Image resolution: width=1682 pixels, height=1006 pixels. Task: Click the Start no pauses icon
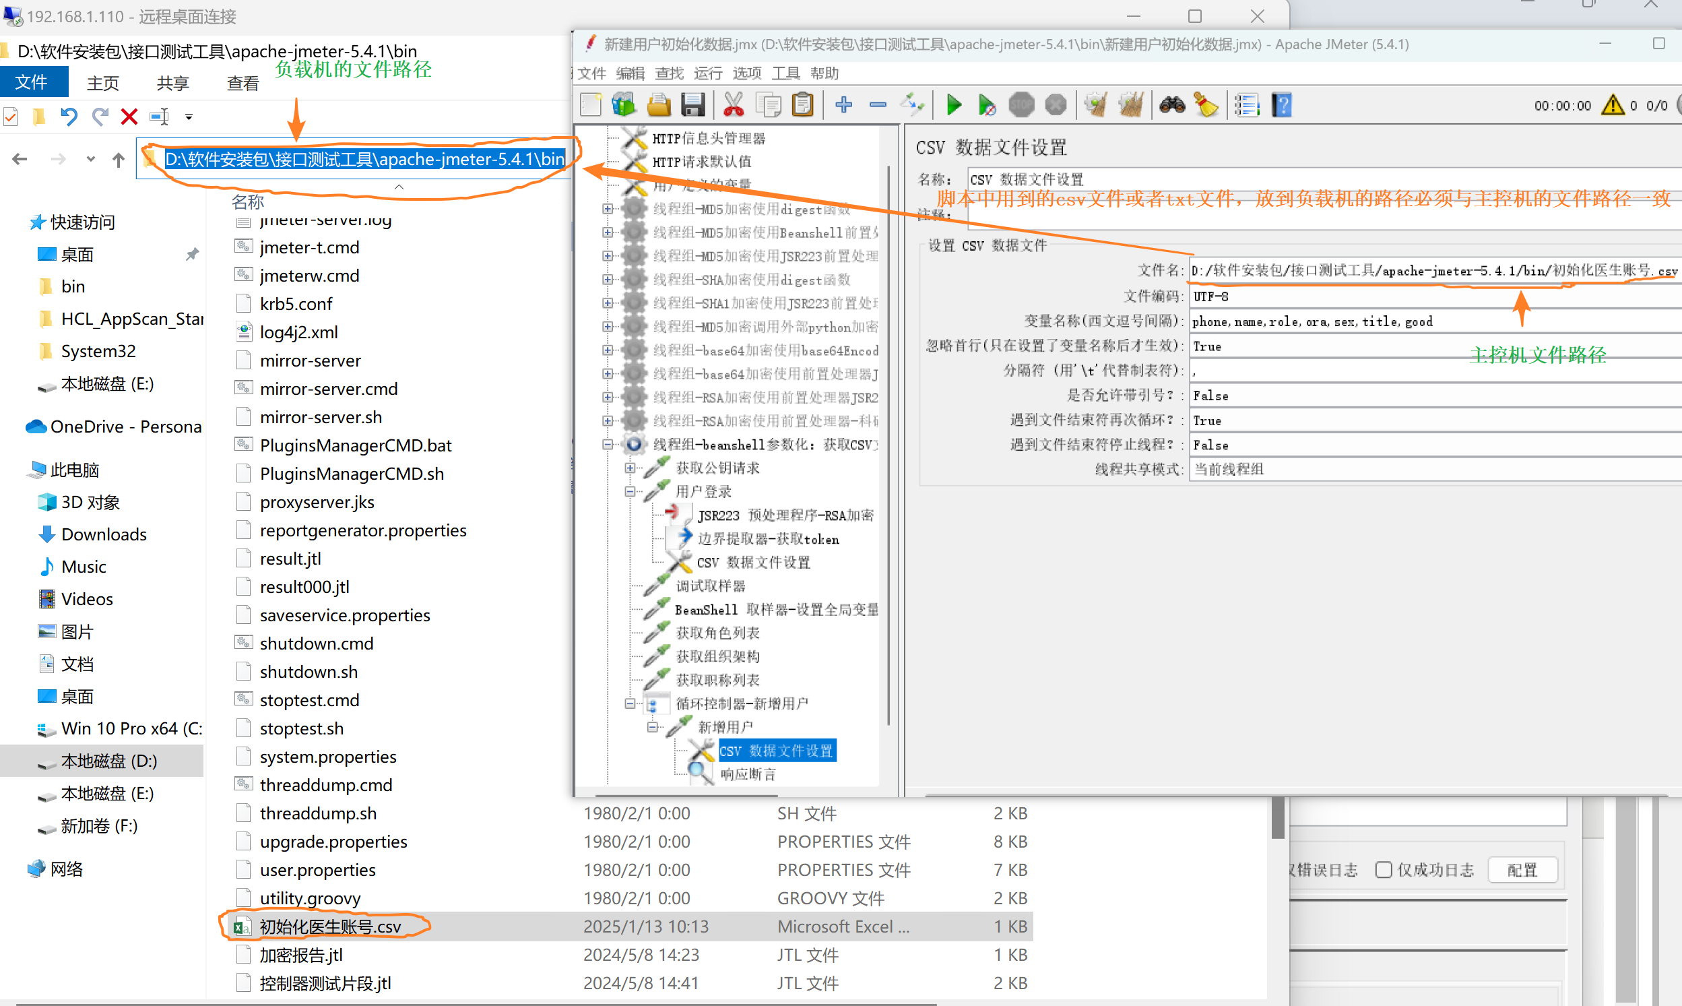tap(986, 105)
